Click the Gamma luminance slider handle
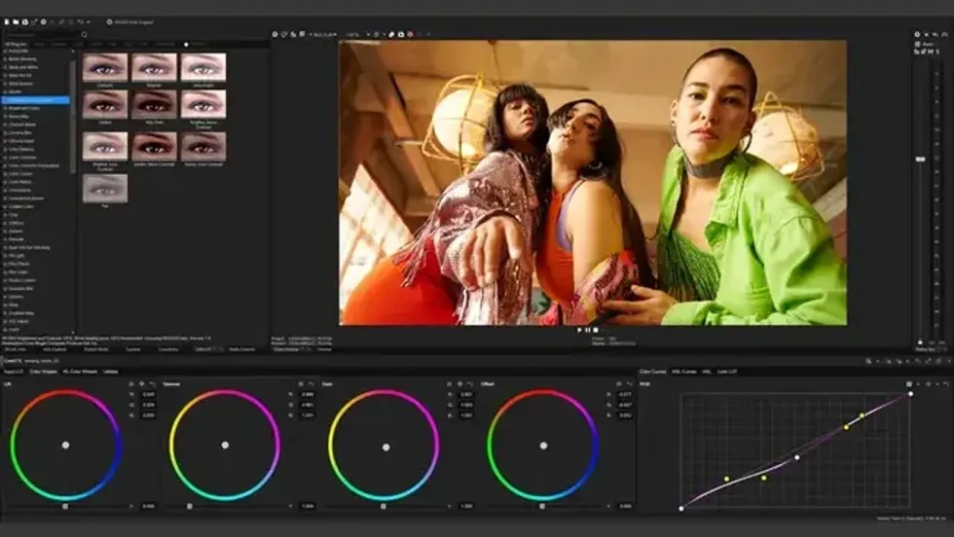954x537 pixels. [189, 506]
